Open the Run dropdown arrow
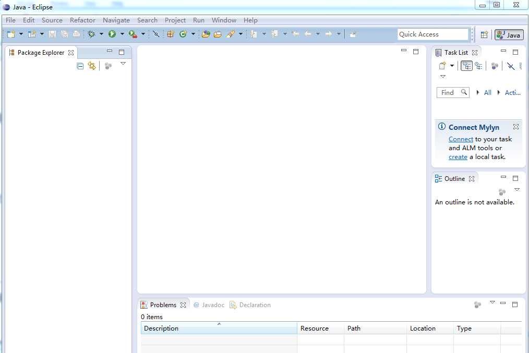529x353 pixels. click(x=122, y=34)
